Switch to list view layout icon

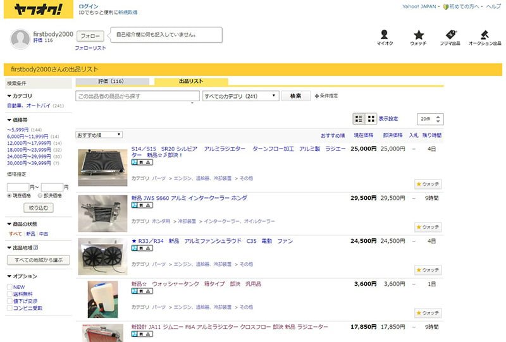click(359, 119)
